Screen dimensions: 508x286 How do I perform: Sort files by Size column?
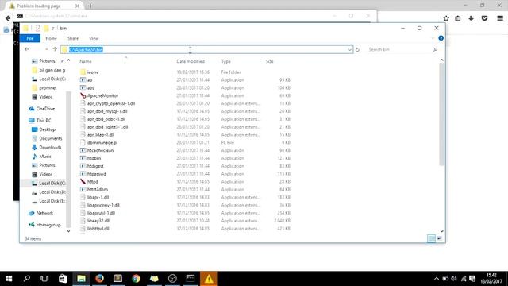click(270, 61)
